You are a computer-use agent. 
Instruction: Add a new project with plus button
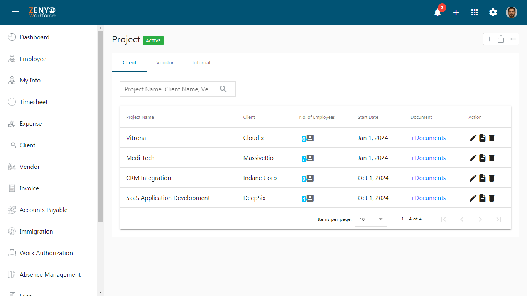coord(489,39)
